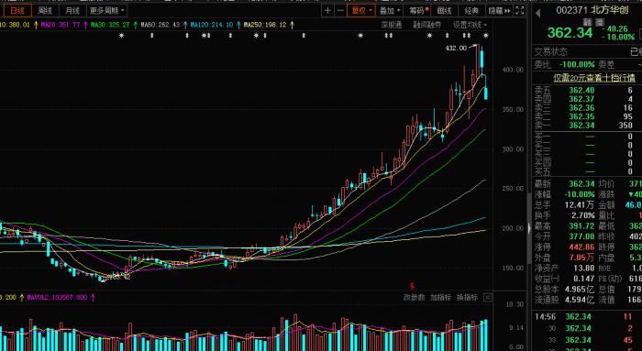Click the 涨停 442.86 limit-up value
The height and width of the screenshot is (351, 642).
pos(581,247)
